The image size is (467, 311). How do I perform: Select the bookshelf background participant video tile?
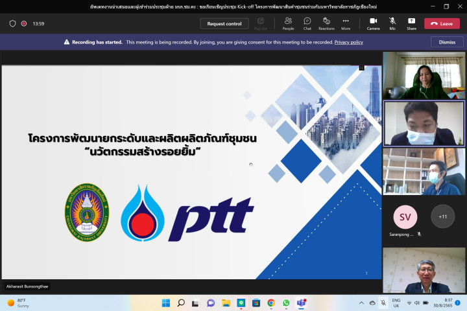[x=424, y=172]
